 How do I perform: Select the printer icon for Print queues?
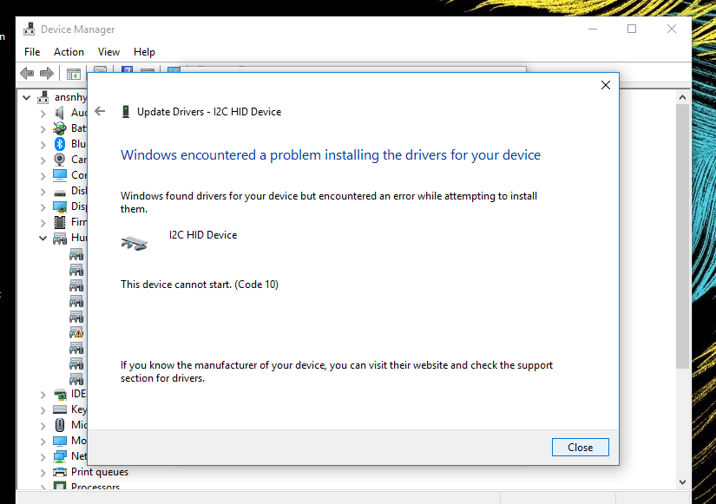(x=60, y=472)
